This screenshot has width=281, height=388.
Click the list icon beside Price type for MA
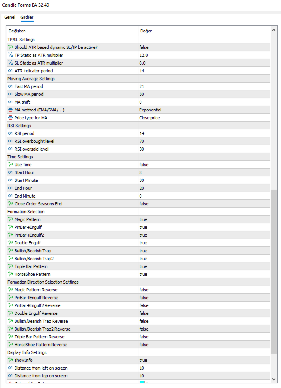[x=11, y=118]
